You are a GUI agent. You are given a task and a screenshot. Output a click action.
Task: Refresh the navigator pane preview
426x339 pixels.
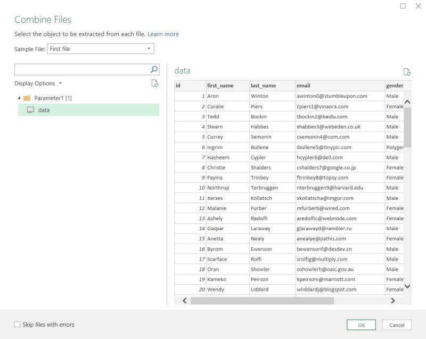point(154,83)
